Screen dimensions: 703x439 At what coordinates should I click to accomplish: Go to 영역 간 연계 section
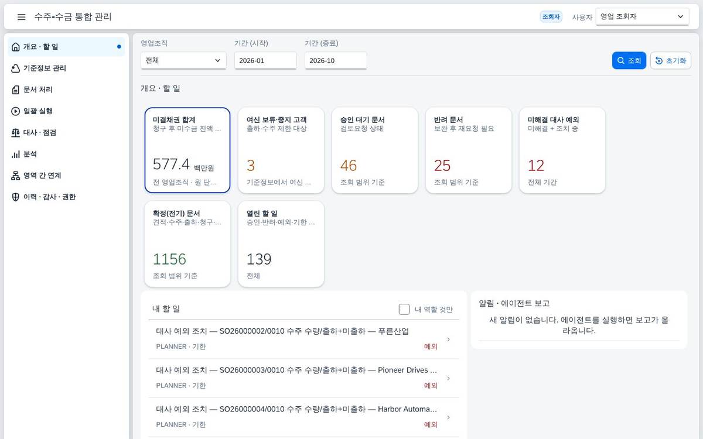66,176
